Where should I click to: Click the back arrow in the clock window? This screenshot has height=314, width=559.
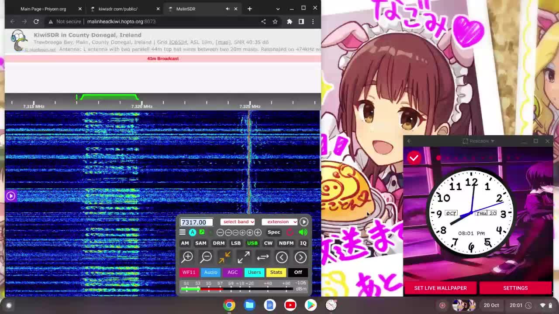tap(409, 141)
